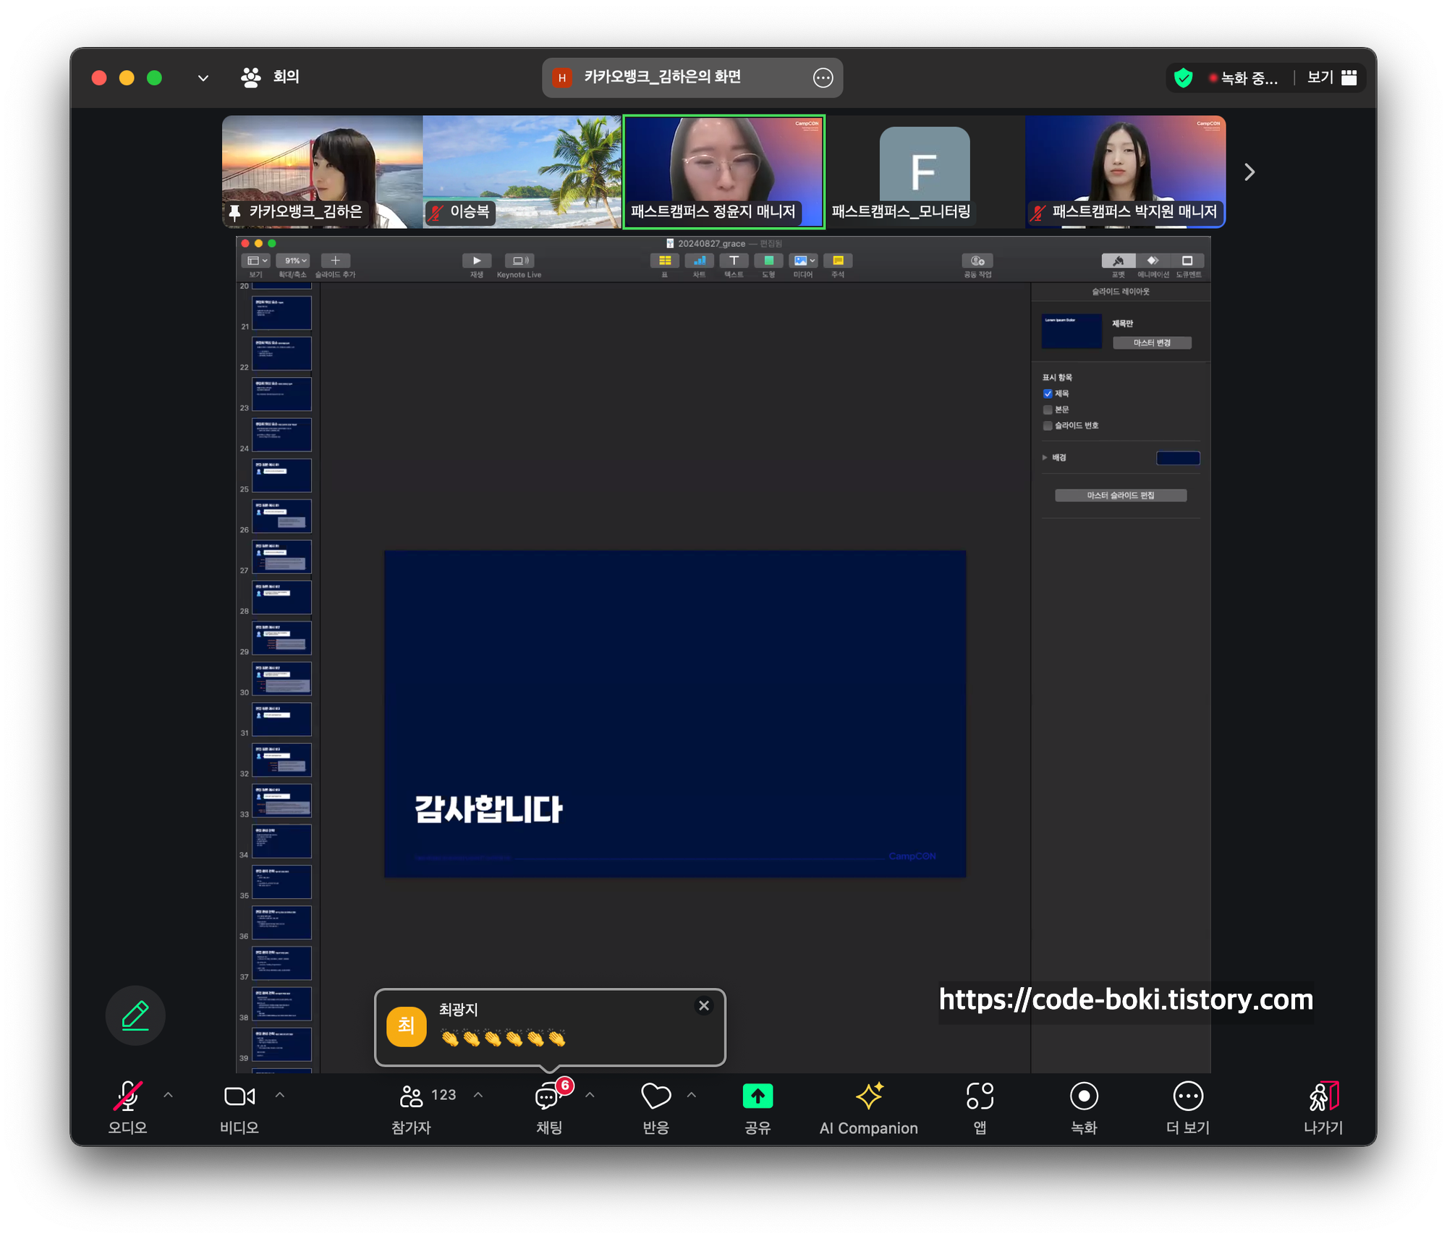Open the 더 보기 more menu
The width and height of the screenshot is (1447, 1239).
pos(1187,1096)
